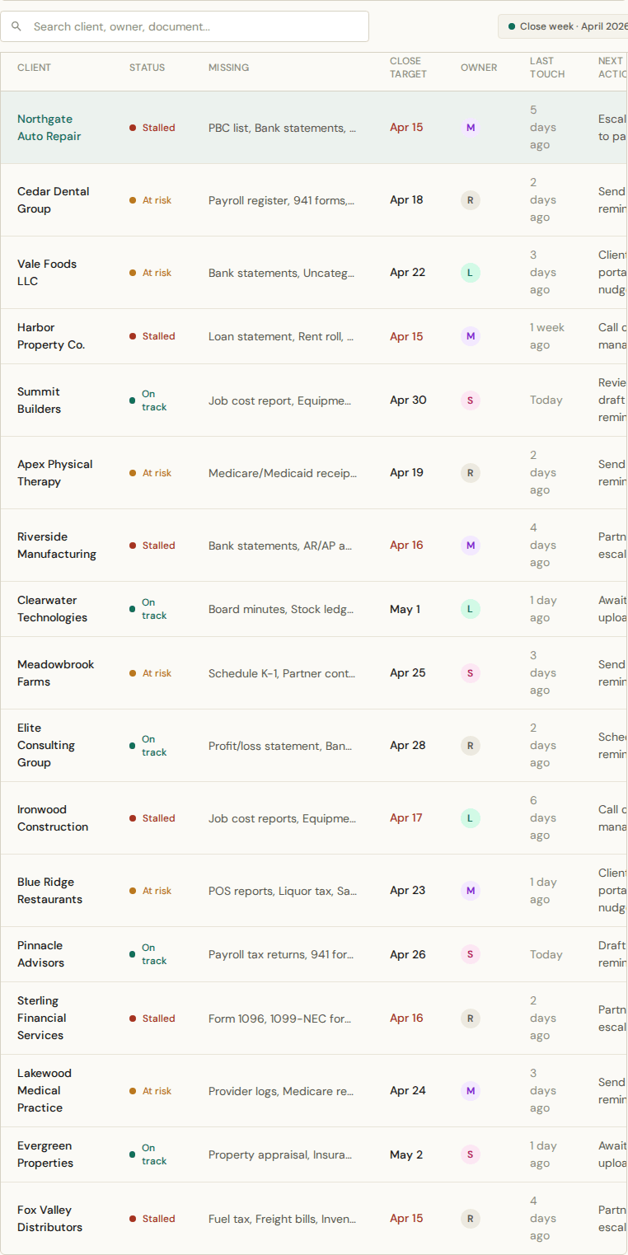
Task: Click the POS reports, Liquor tax cell
Action: (x=283, y=891)
